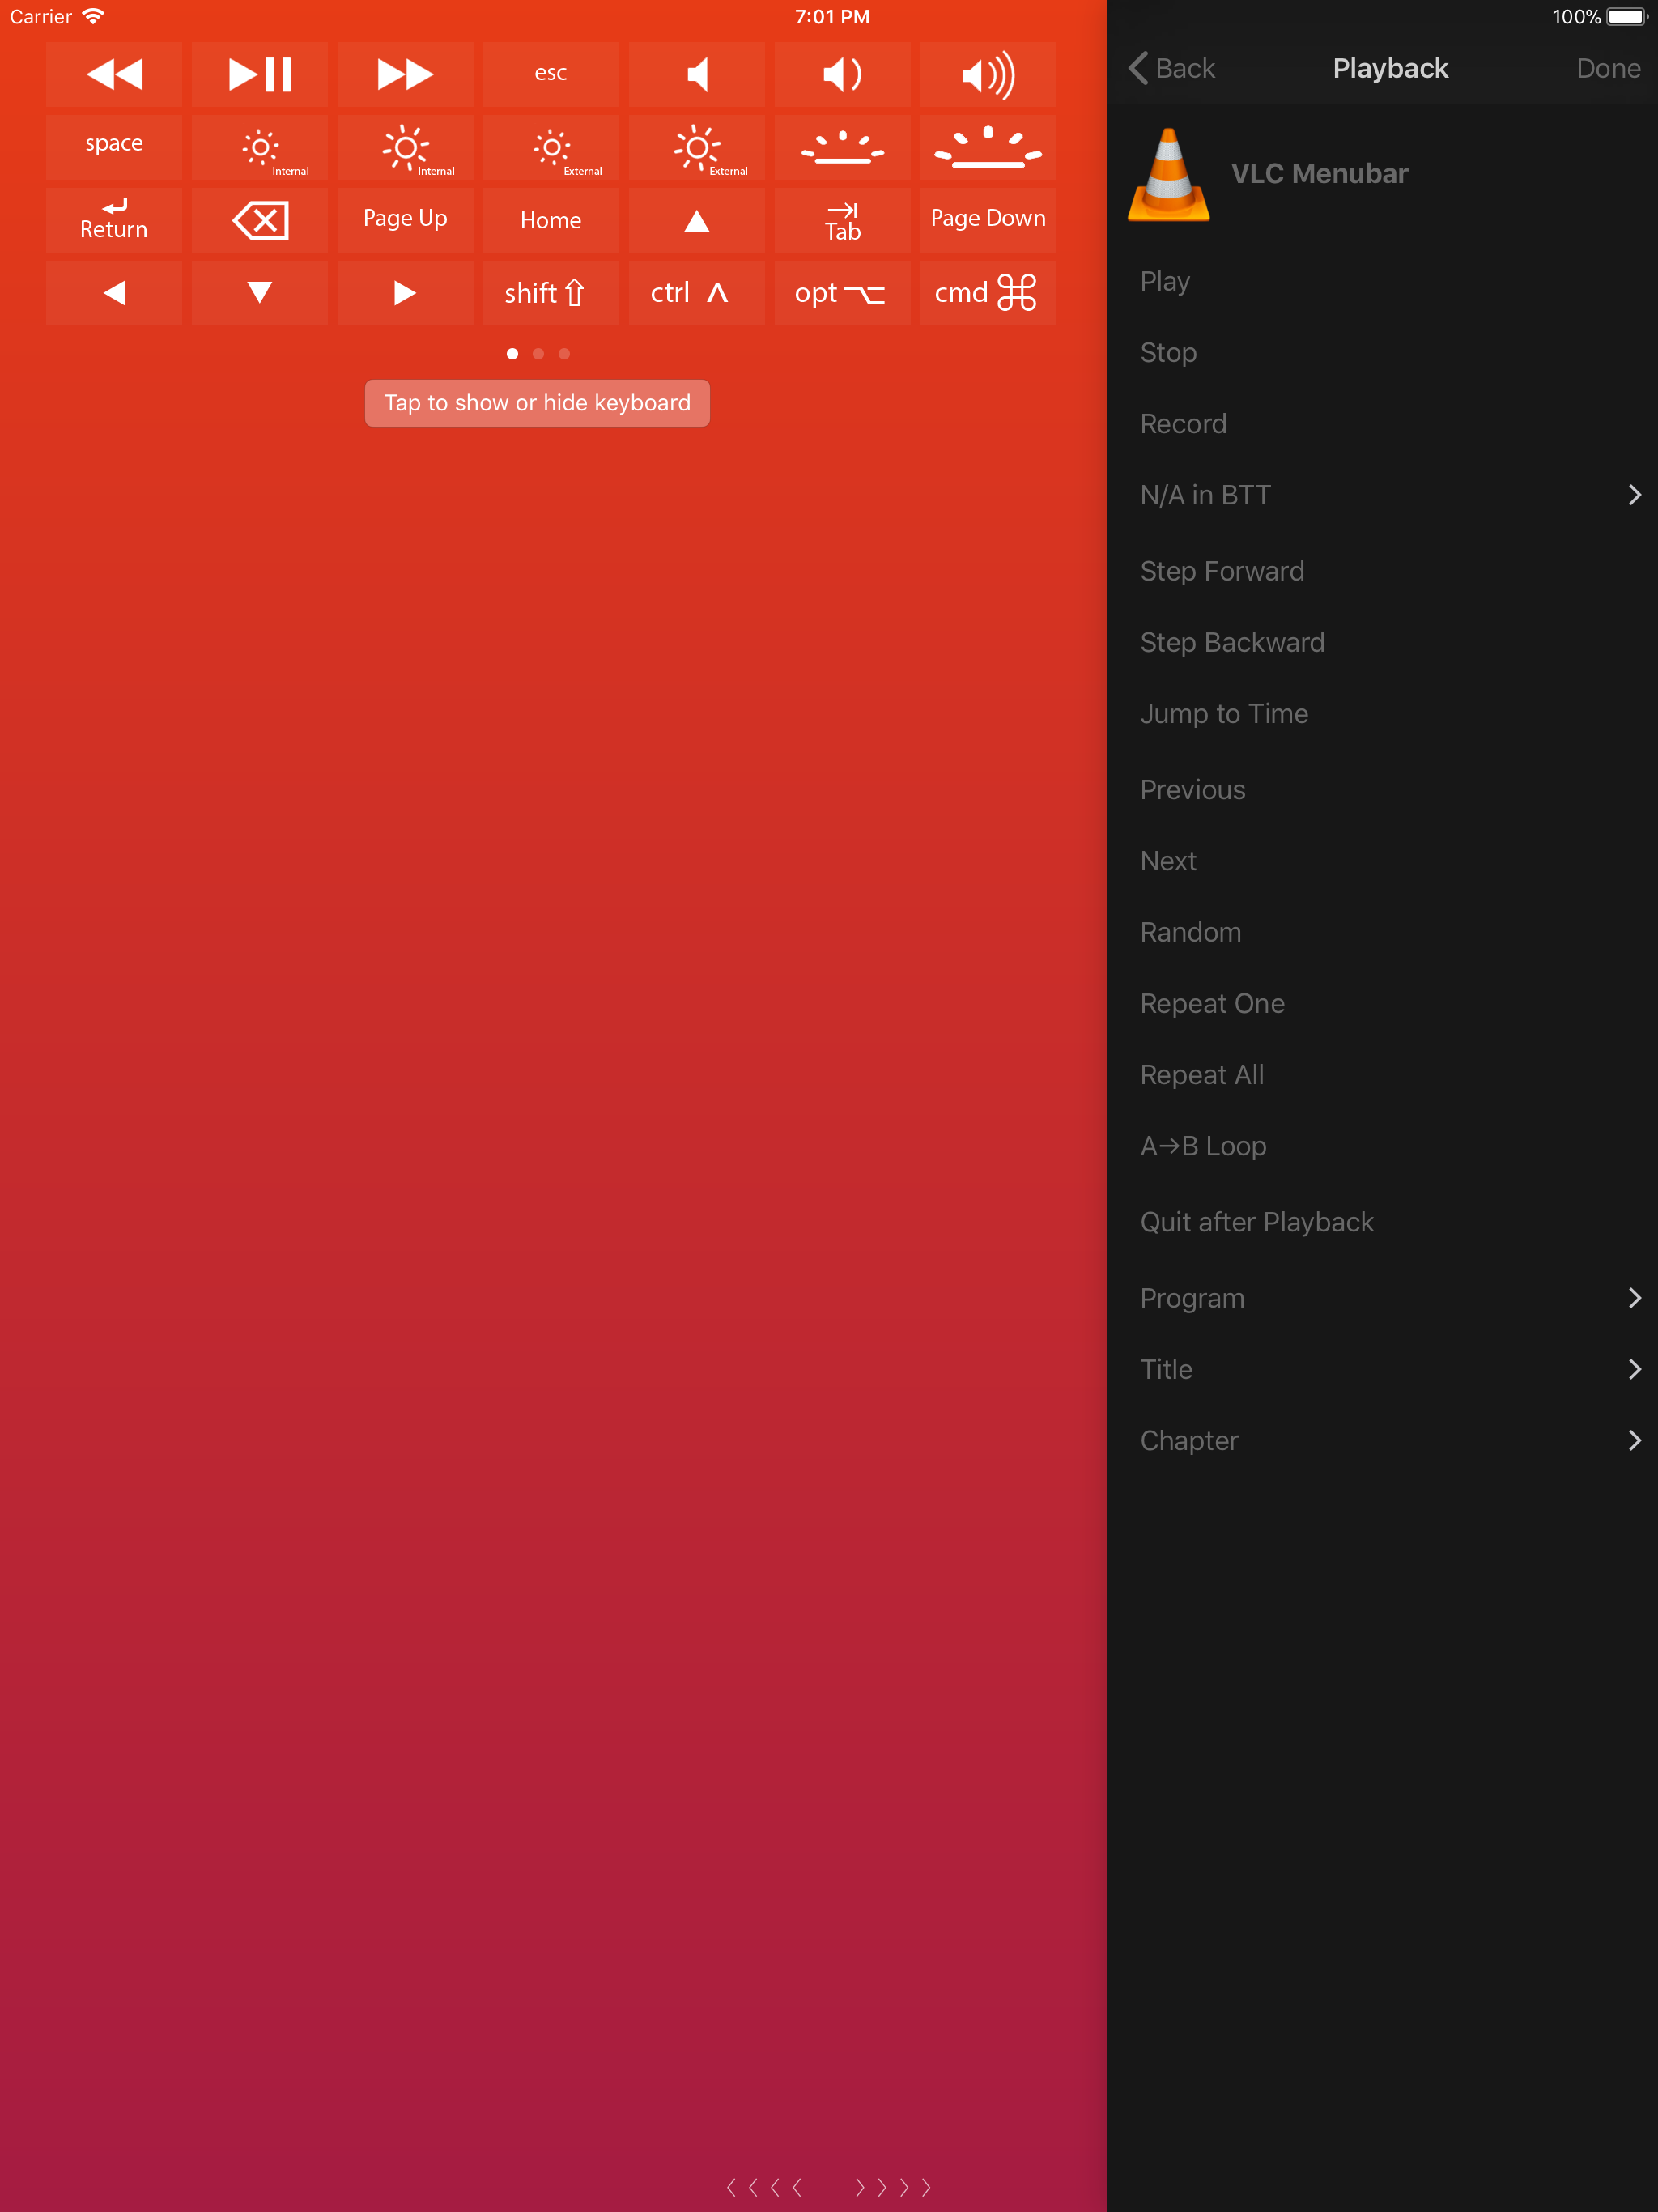Toggle the opt modifier key
Screen dimensions: 1658x2212
click(841, 293)
